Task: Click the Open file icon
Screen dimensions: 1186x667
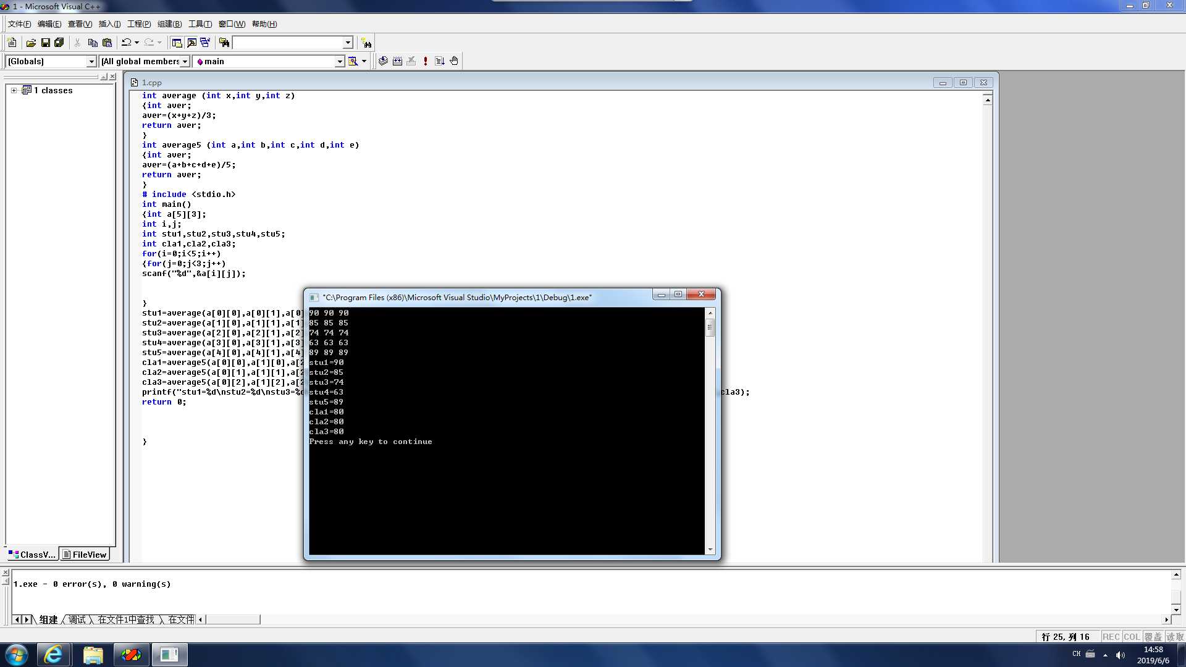Action: click(31, 43)
